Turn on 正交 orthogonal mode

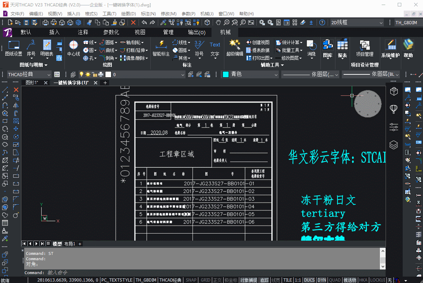[218, 280]
